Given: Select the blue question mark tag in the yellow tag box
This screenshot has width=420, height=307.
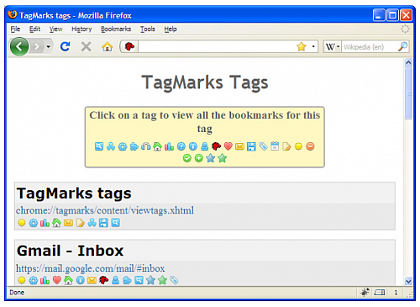Looking at the screenshot, I should [x=181, y=146].
